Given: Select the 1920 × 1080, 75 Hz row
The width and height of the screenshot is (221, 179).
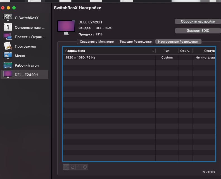Looking at the screenshot, I should tap(139, 57).
